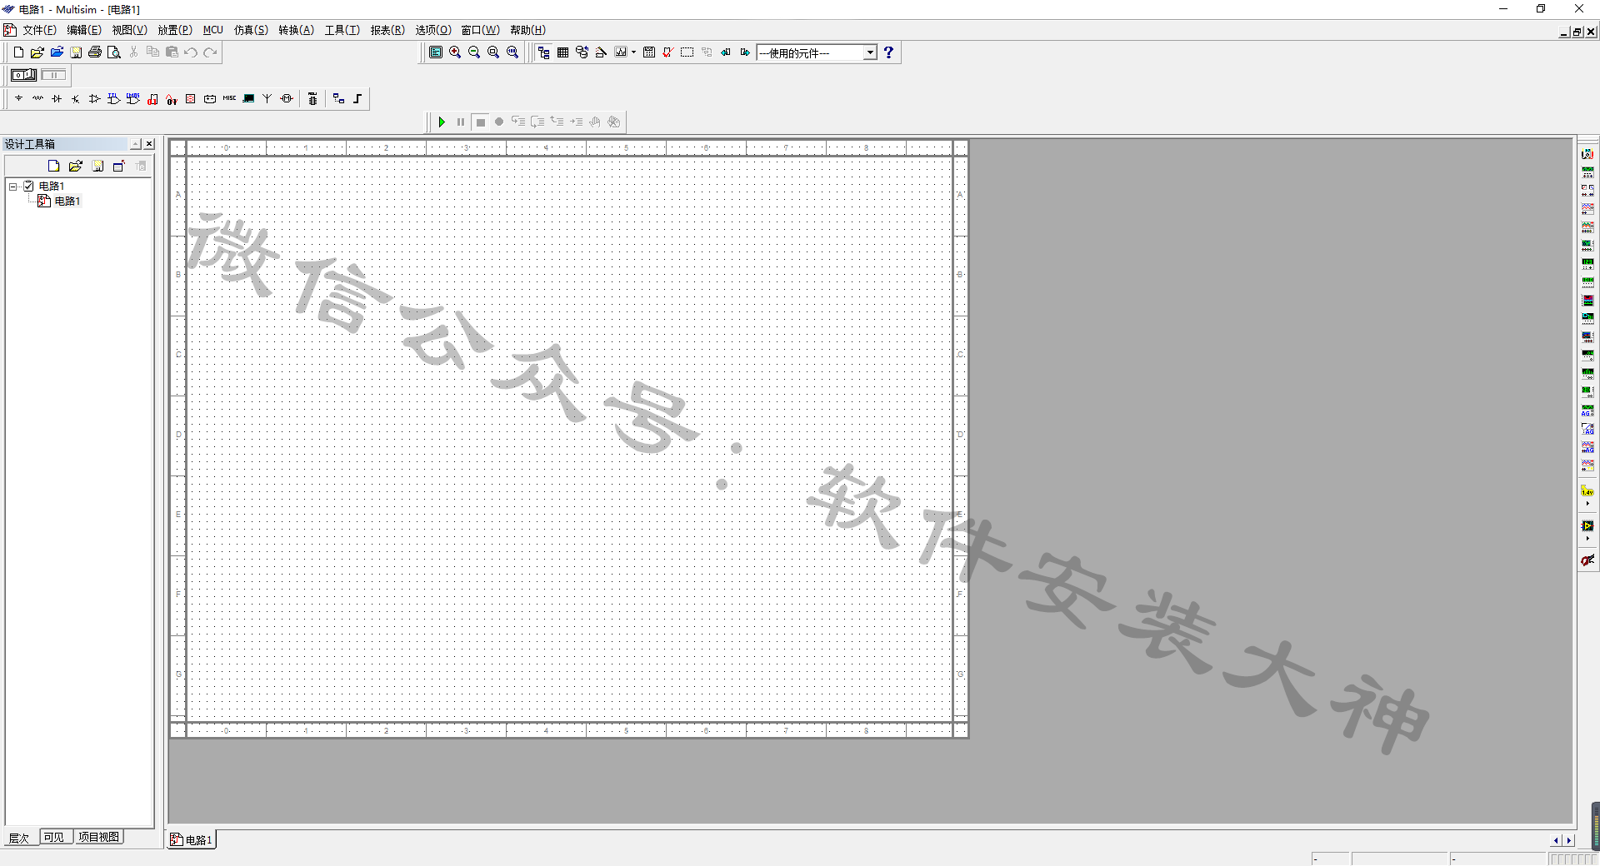
Task: Place a TTL logic component
Action: [x=114, y=98]
